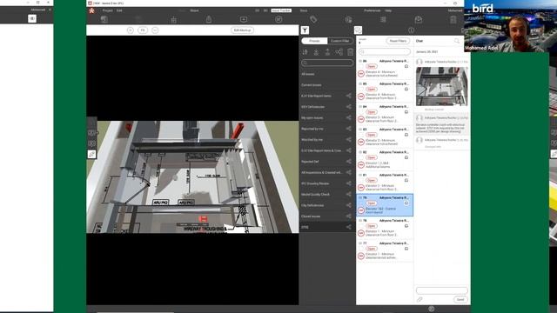The height and width of the screenshot is (313, 557).
Task: Click the zoom in plus icon
Action: [x=131, y=30]
